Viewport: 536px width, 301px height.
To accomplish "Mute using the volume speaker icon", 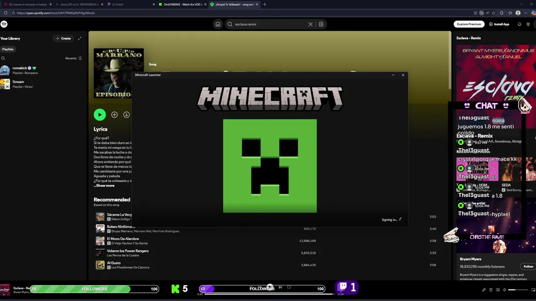I will [504, 290].
